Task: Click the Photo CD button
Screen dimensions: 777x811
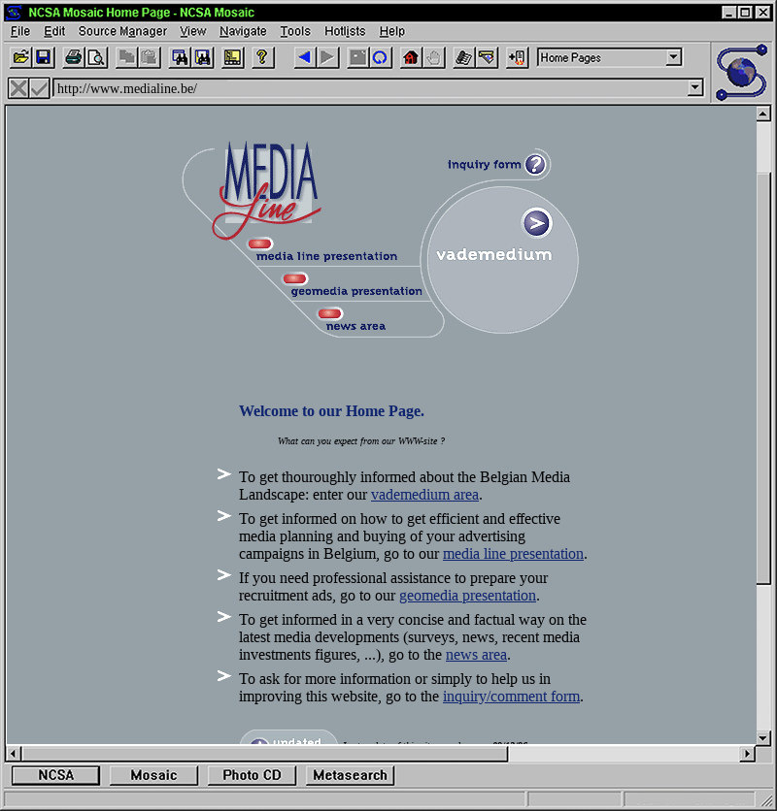Action: tap(252, 775)
